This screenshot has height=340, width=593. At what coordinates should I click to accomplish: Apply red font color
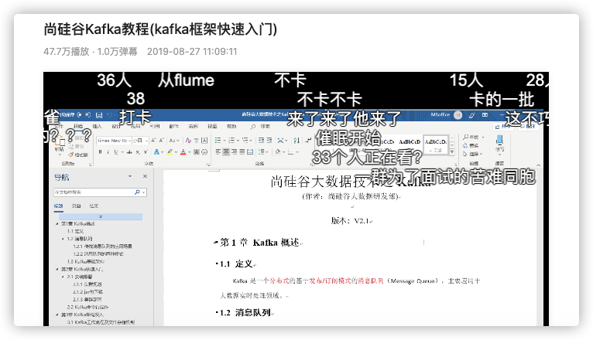(183, 152)
